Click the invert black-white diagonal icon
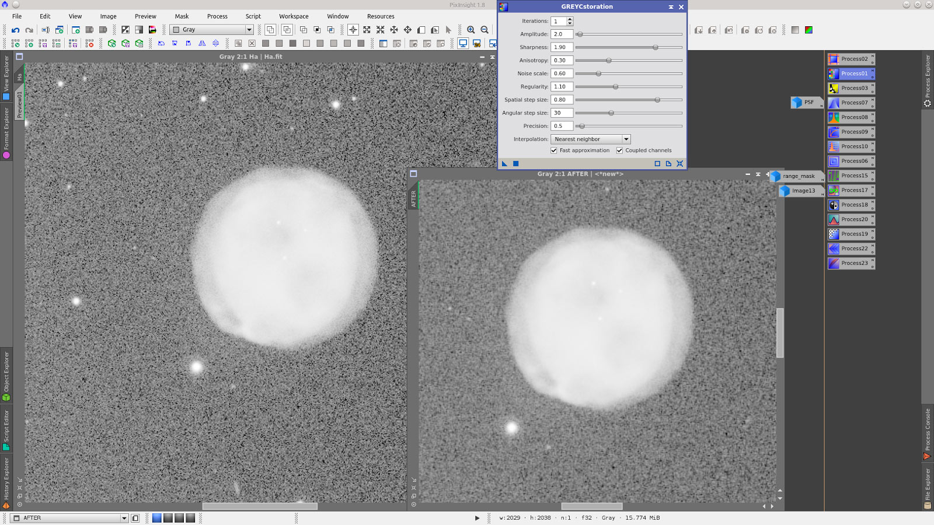This screenshot has width=934, height=525. click(125, 30)
